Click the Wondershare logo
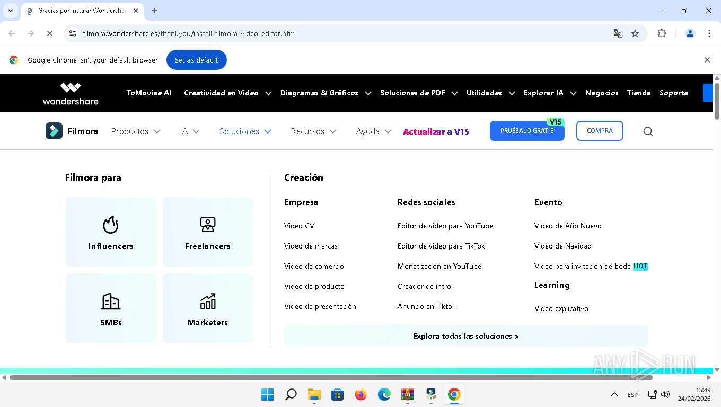The width and height of the screenshot is (721, 407). pyautogui.click(x=71, y=93)
